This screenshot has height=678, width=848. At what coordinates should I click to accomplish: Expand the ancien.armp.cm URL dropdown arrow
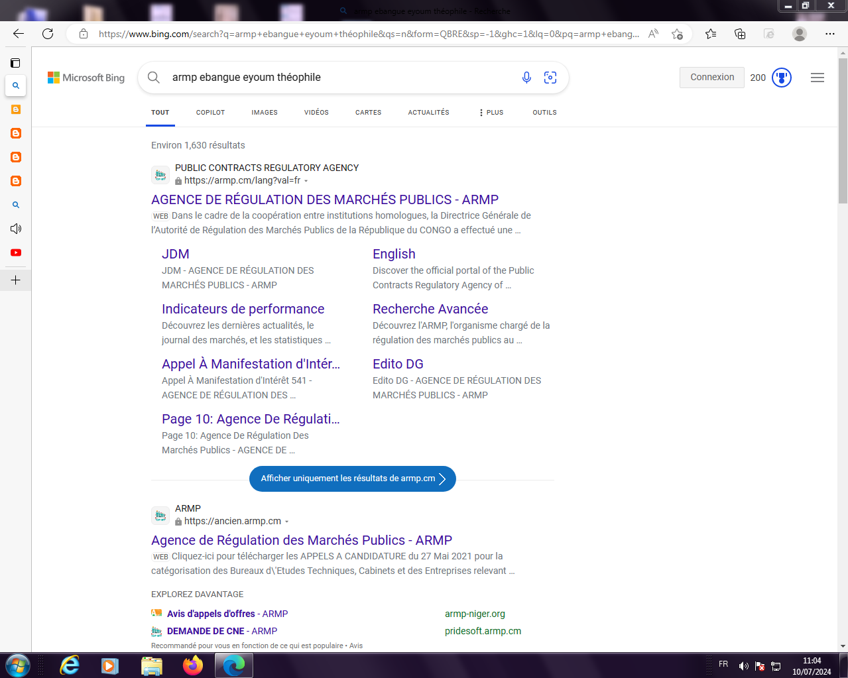286,522
